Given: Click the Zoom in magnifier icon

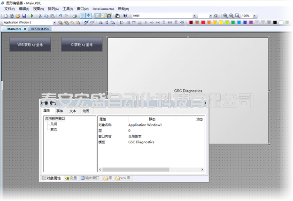Looking at the screenshot, I should click(x=225, y=15).
